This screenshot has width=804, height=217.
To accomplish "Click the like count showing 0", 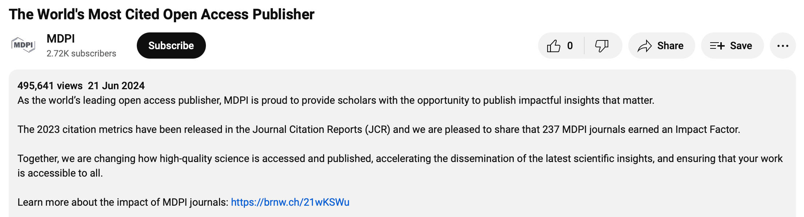I will (x=570, y=46).
